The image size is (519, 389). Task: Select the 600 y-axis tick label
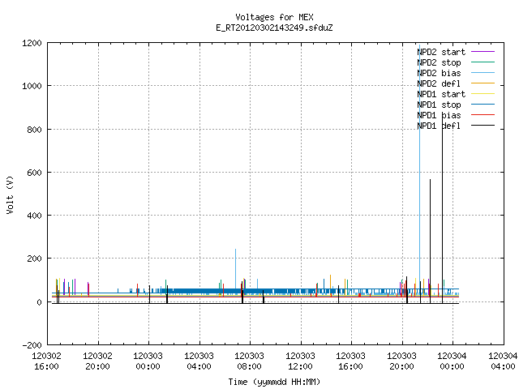[x=34, y=173]
